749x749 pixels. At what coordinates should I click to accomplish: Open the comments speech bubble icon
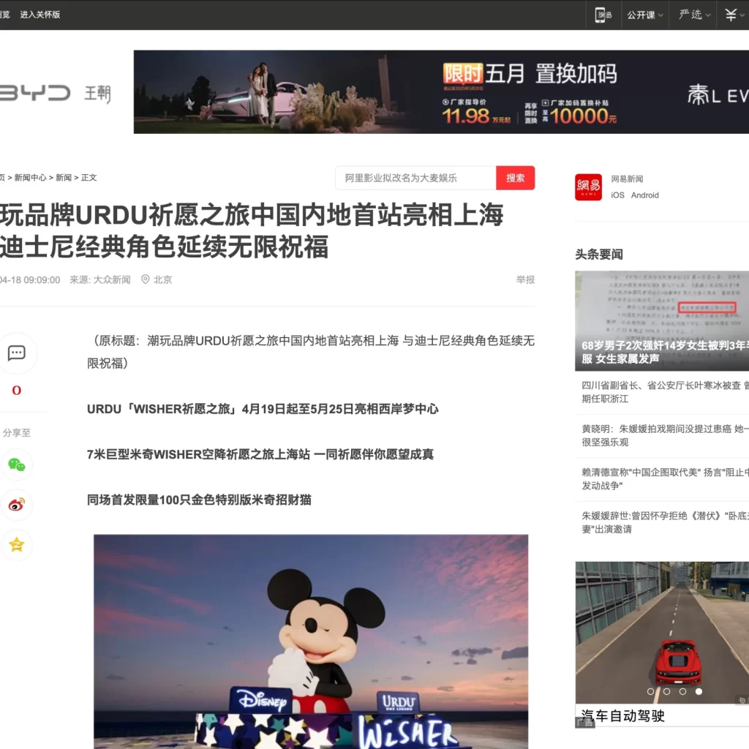[x=17, y=353]
